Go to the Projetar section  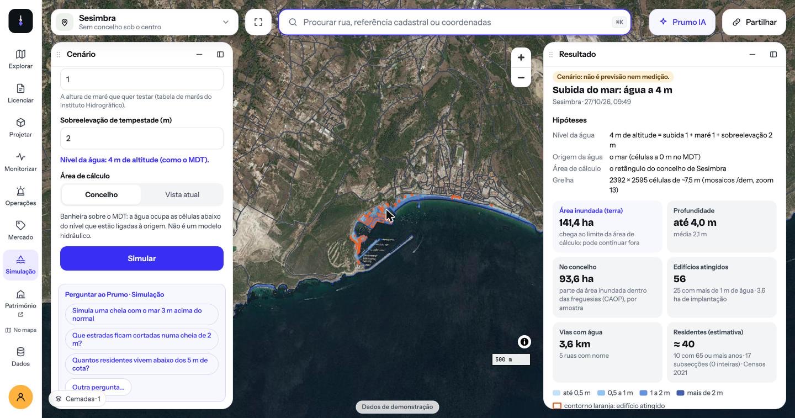click(x=20, y=128)
